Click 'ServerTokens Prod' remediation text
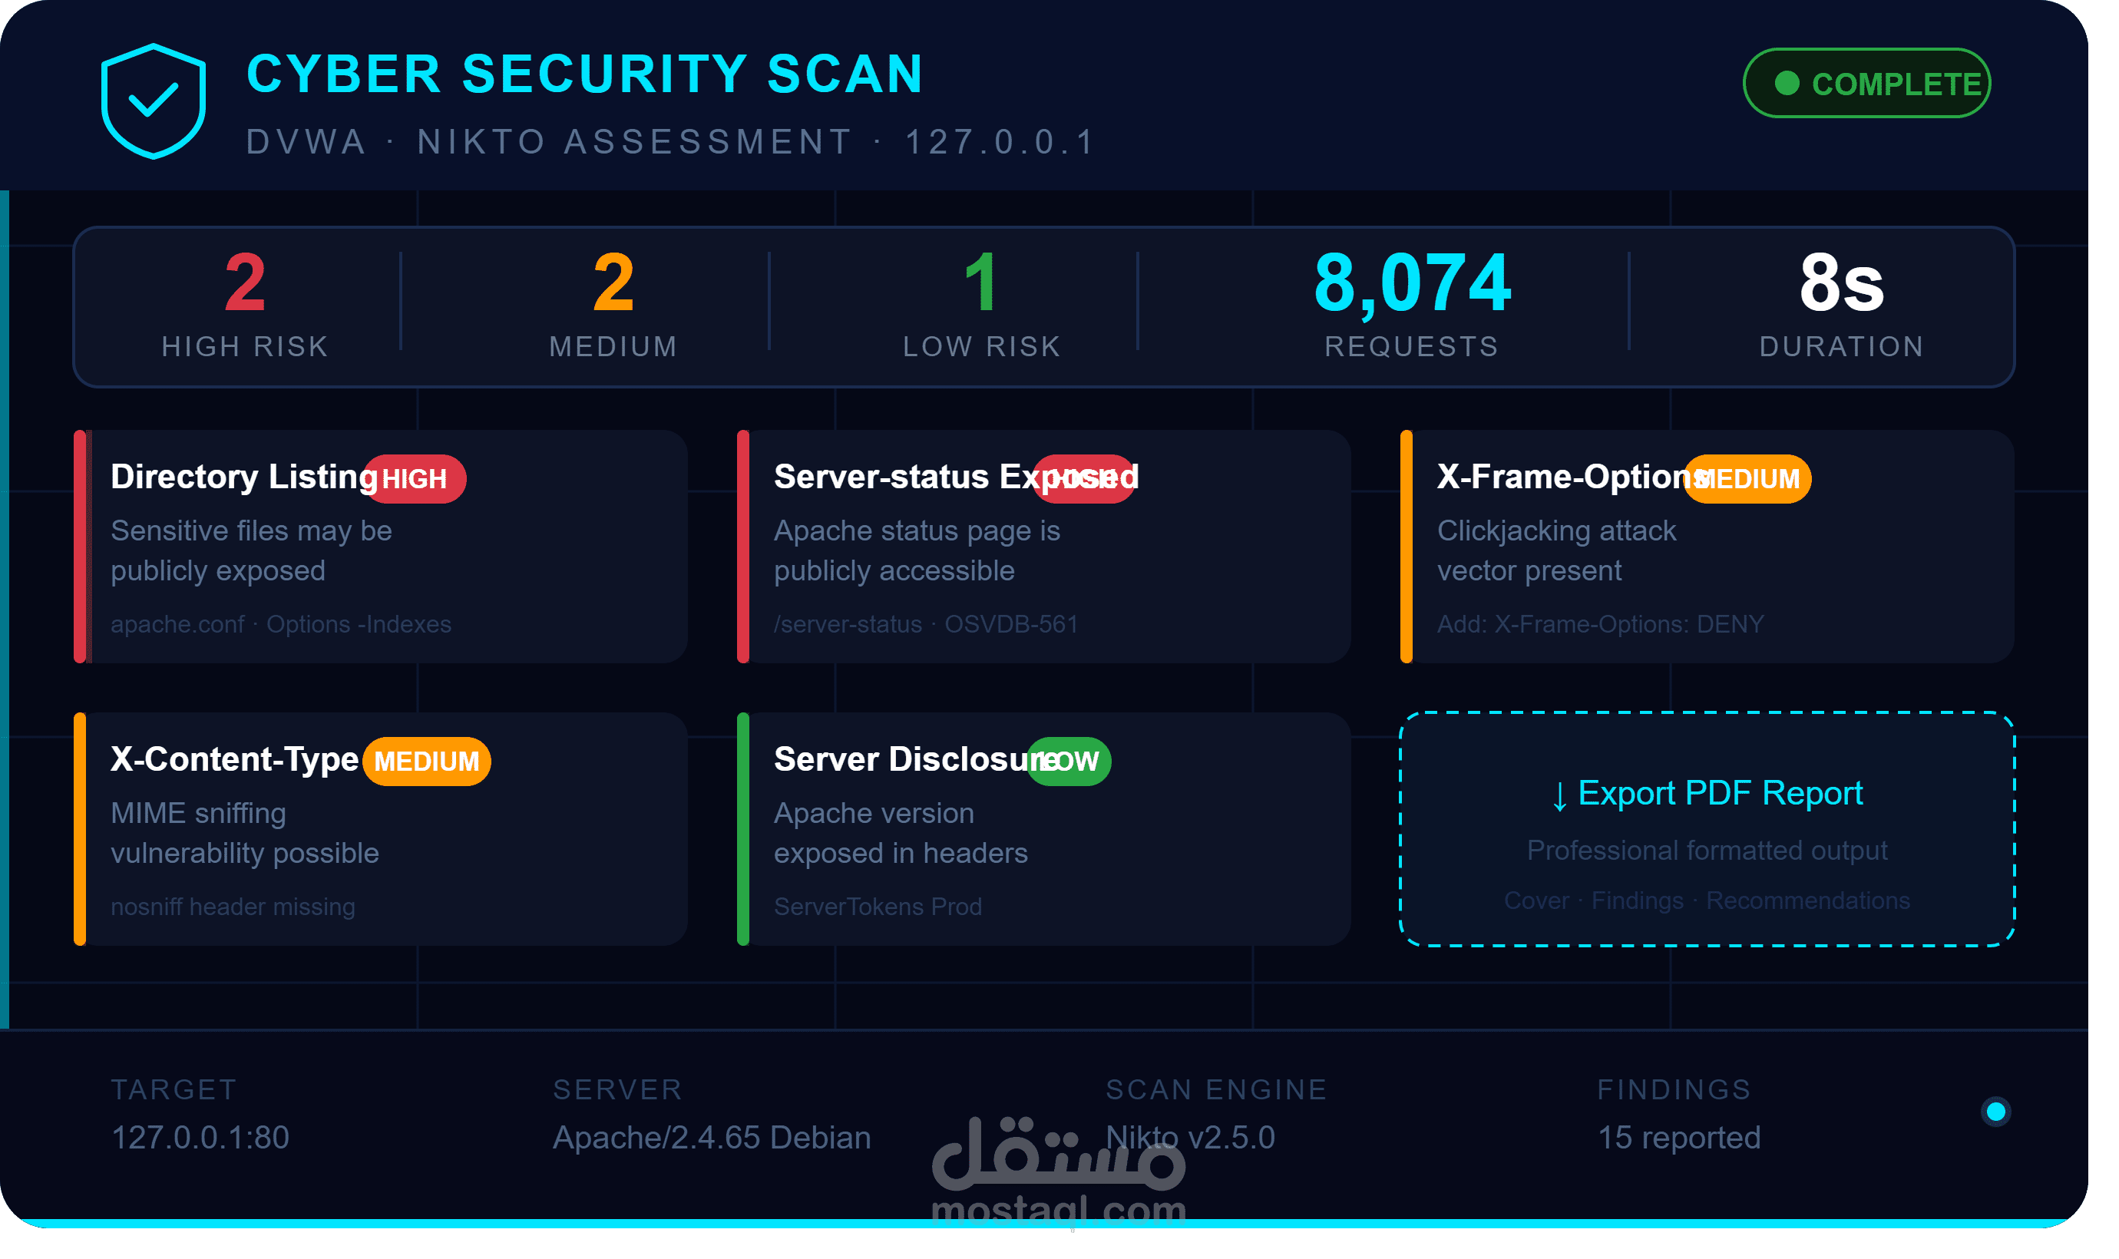The height and width of the screenshot is (1259, 2119). click(x=878, y=907)
